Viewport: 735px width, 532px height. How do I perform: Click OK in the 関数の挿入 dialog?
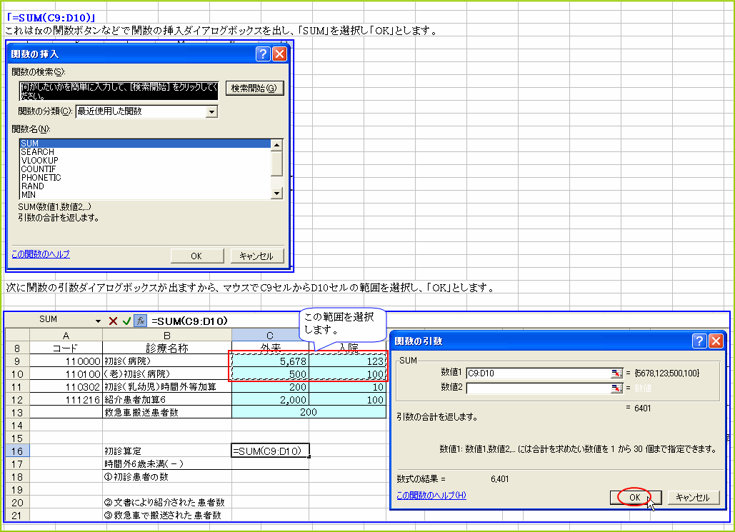[x=197, y=256]
